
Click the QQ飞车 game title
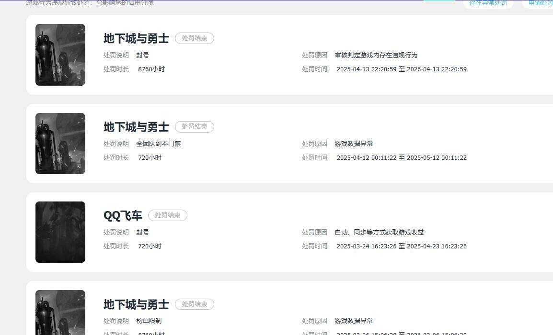click(x=123, y=215)
